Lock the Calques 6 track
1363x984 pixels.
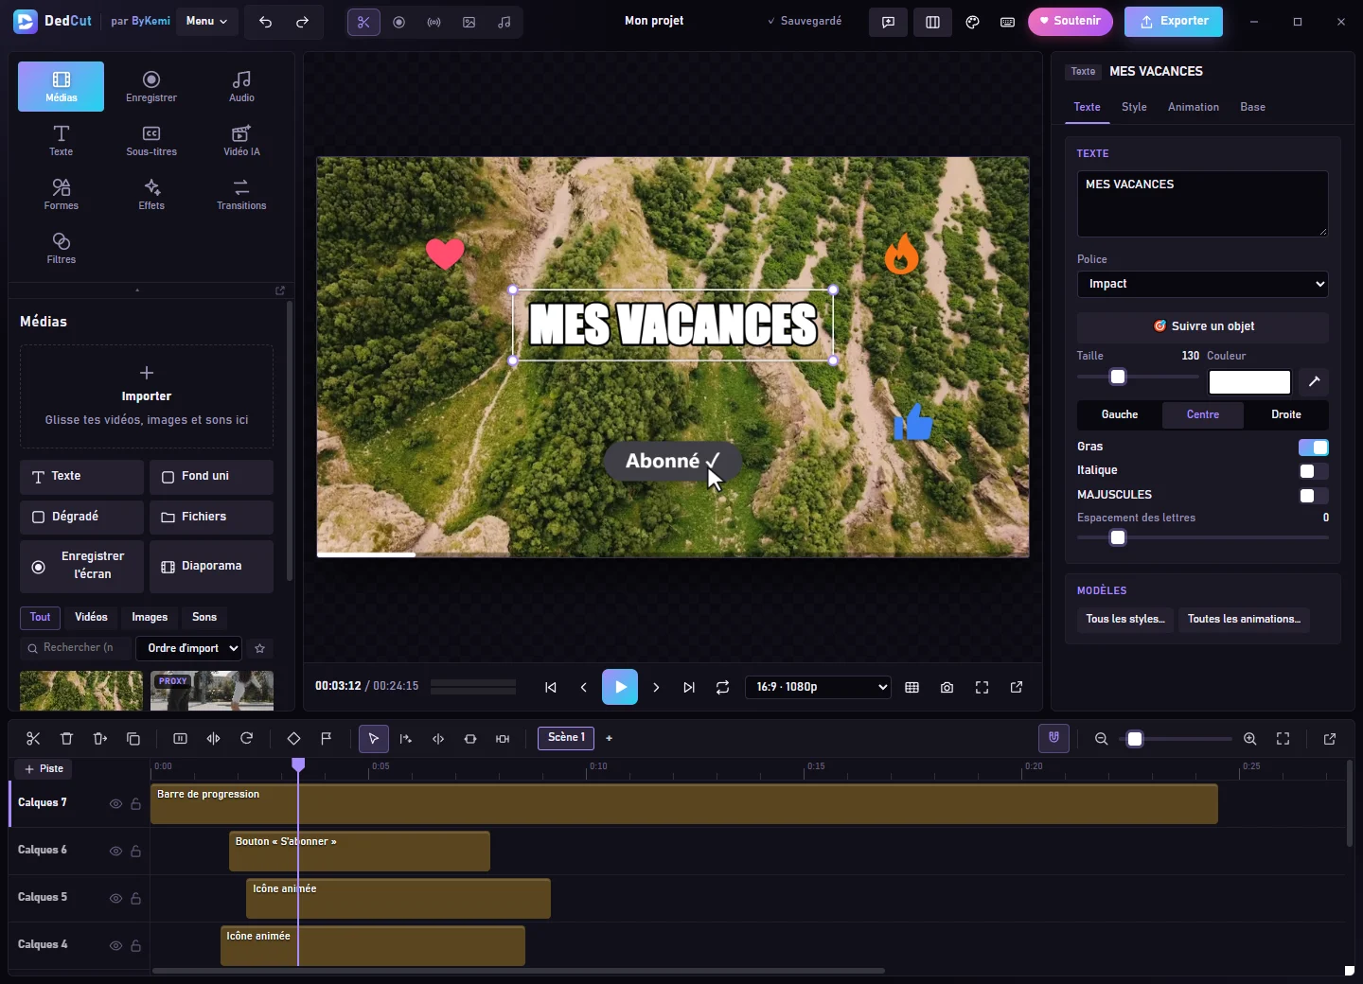(x=136, y=852)
